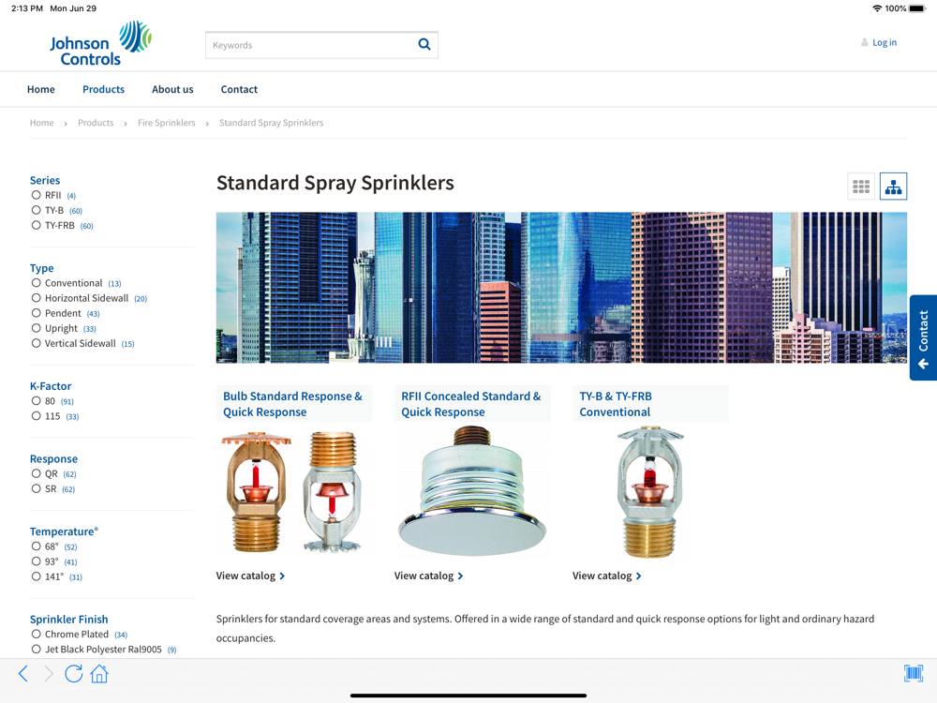Click the TY-B conventional sprinkler image

650,491
